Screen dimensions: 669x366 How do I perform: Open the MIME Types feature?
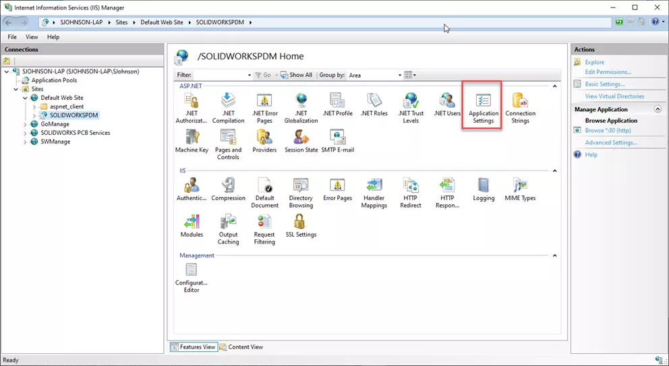[520, 189]
